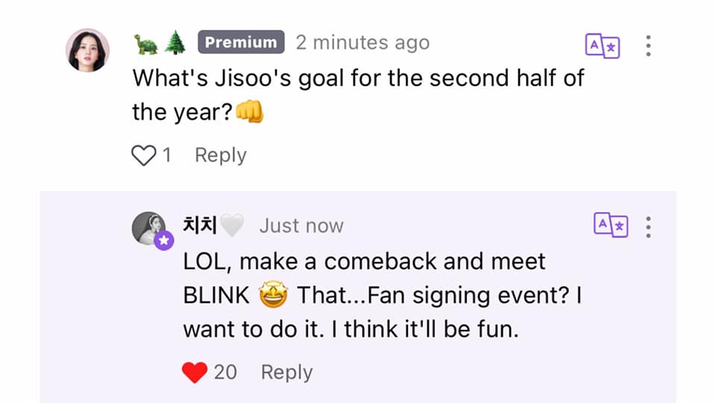
Task: Open the artist's black-and-white profile avatar
Action: (149, 228)
